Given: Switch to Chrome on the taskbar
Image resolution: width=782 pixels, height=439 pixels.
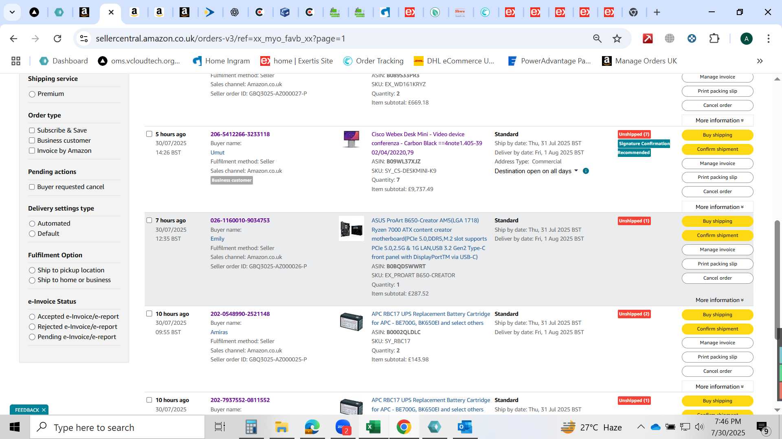Looking at the screenshot, I should [x=404, y=427].
